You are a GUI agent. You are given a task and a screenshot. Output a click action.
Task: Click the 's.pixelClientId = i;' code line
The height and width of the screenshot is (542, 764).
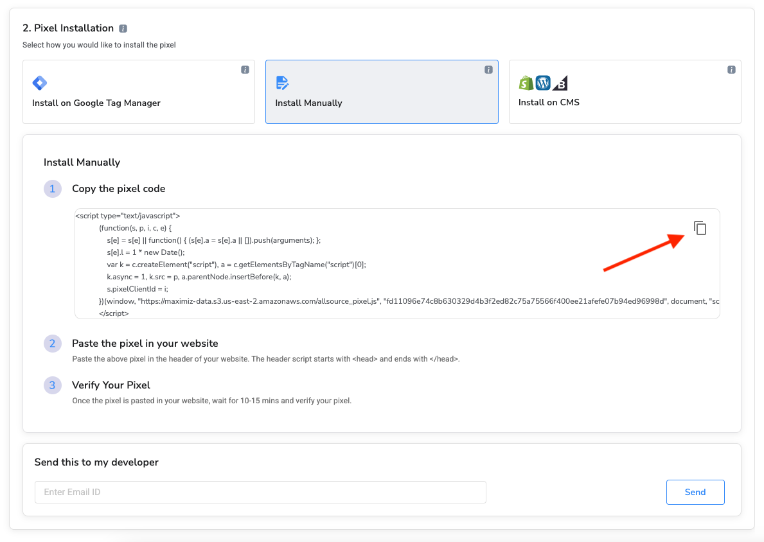[138, 289]
